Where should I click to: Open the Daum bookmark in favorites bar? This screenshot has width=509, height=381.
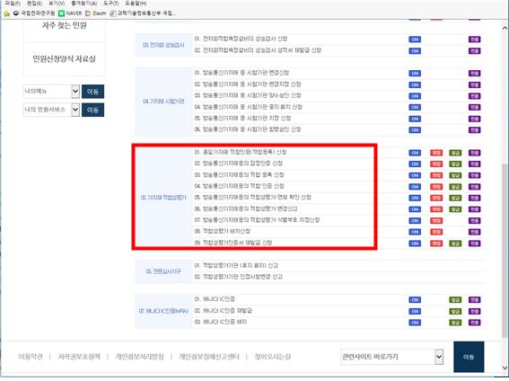pos(96,13)
